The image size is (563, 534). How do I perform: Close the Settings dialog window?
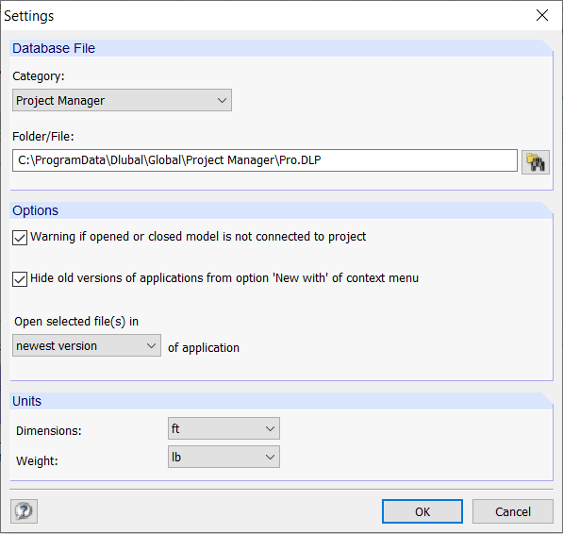(542, 15)
